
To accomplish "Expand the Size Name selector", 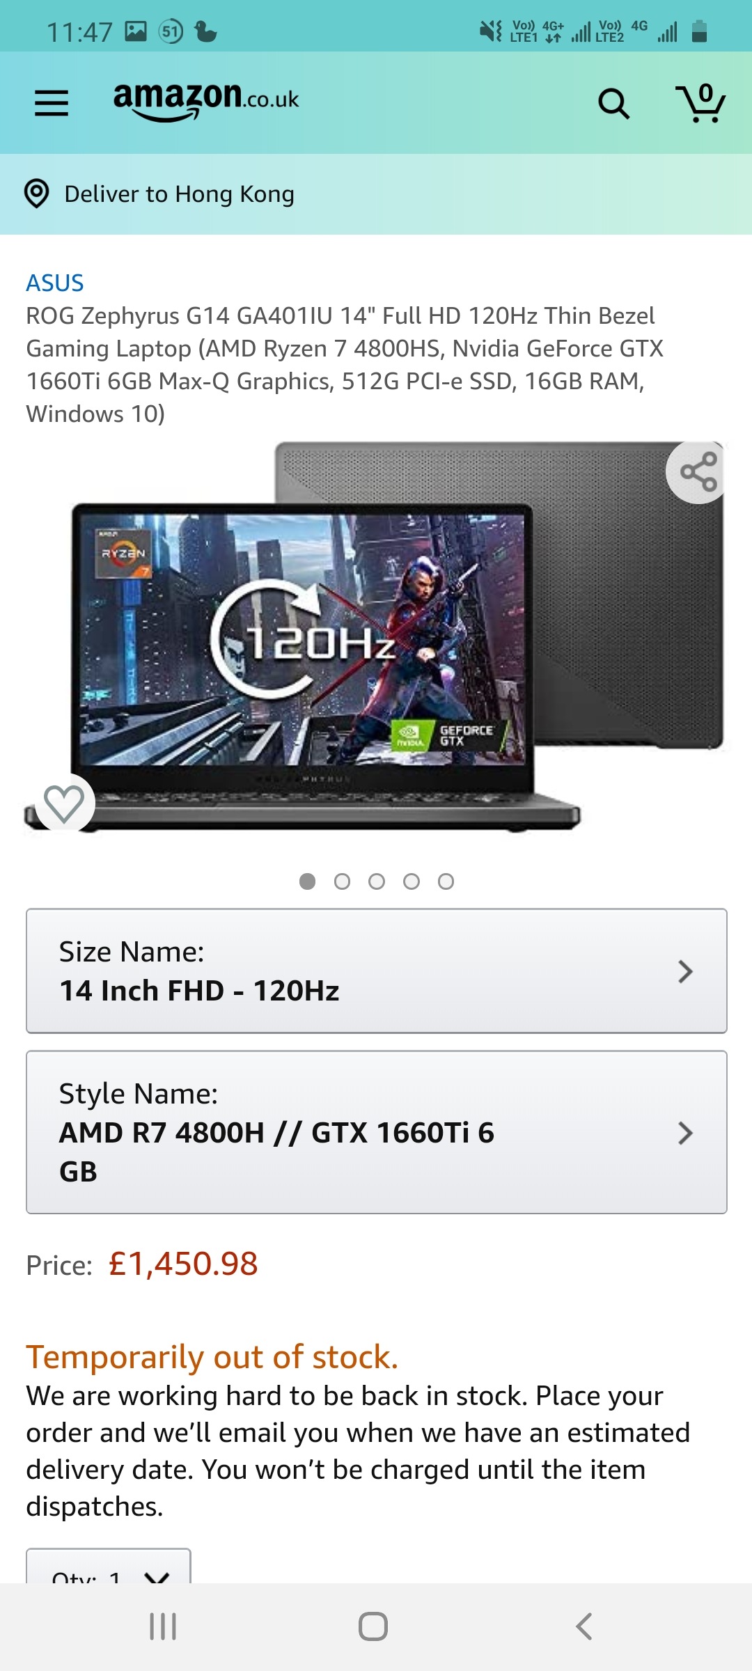I will point(377,971).
